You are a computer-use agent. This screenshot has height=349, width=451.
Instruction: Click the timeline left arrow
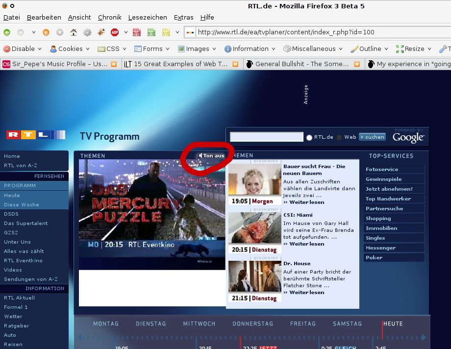(80, 337)
